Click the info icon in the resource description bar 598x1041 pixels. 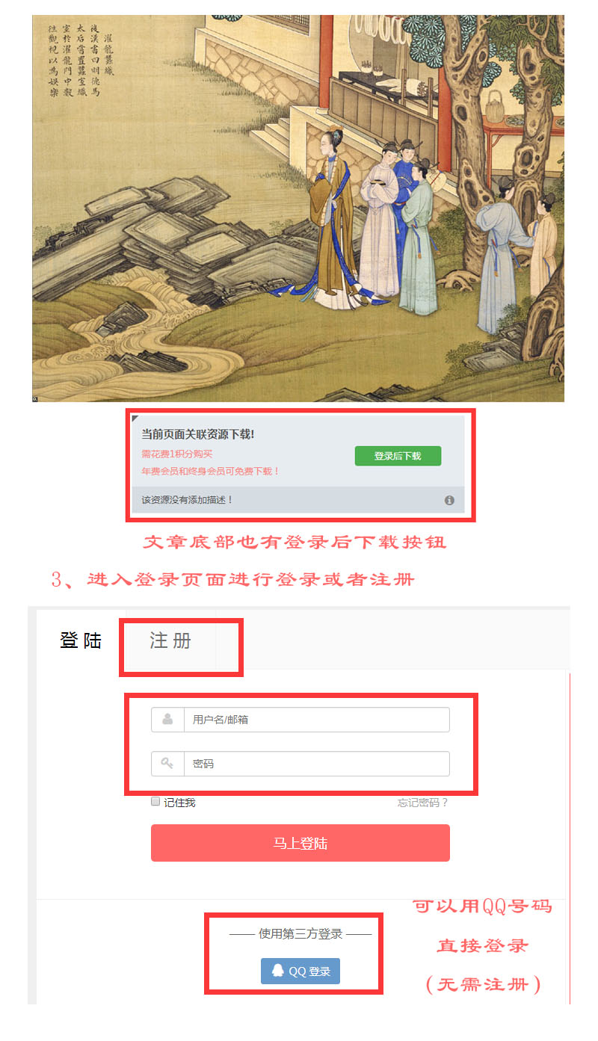pos(449,500)
